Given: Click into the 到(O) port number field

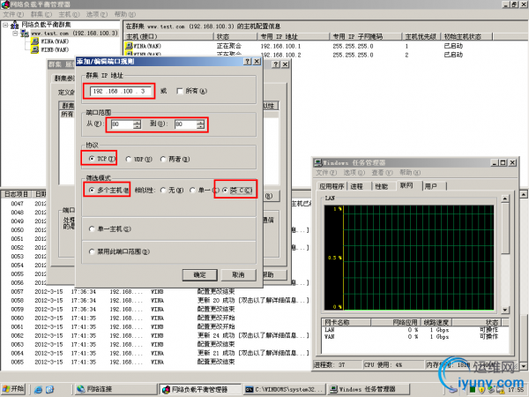Looking at the screenshot, I should (185, 124).
